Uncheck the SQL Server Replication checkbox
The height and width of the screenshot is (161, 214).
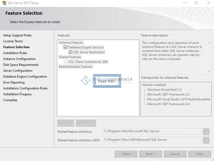click(70, 52)
